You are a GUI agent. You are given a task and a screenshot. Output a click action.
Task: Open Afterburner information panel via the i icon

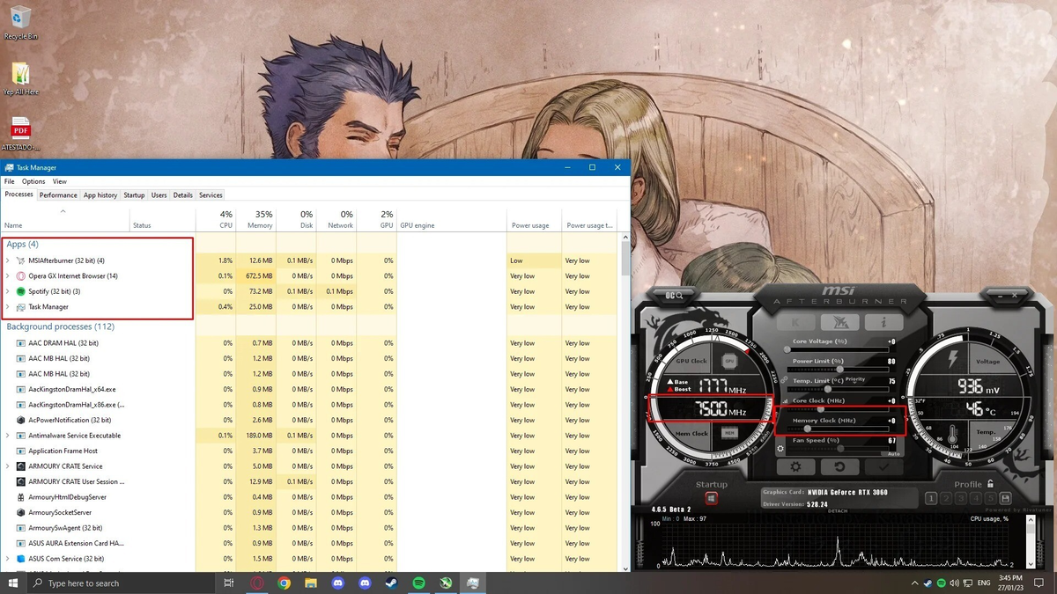(x=883, y=322)
